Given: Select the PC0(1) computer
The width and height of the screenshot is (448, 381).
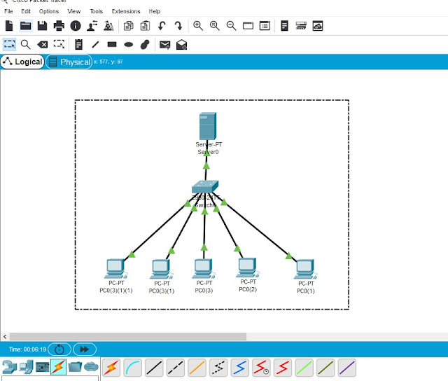Looking at the screenshot, I should [305, 269].
